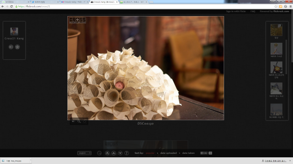Click the Flickr photostream icon under Cross21 Kang
293x164 pixels.
11,47
